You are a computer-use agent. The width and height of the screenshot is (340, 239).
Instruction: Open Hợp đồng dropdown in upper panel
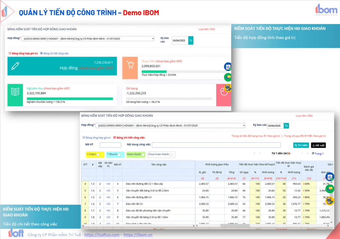[87, 39]
